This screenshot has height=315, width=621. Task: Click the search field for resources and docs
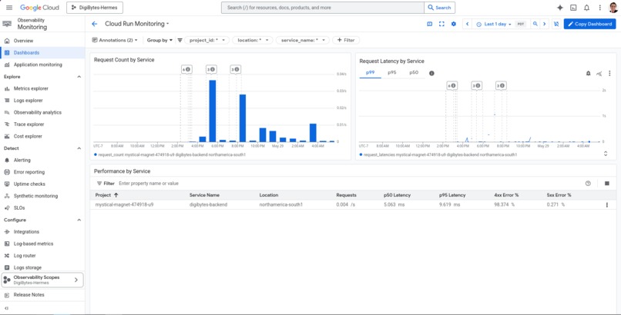(322, 8)
